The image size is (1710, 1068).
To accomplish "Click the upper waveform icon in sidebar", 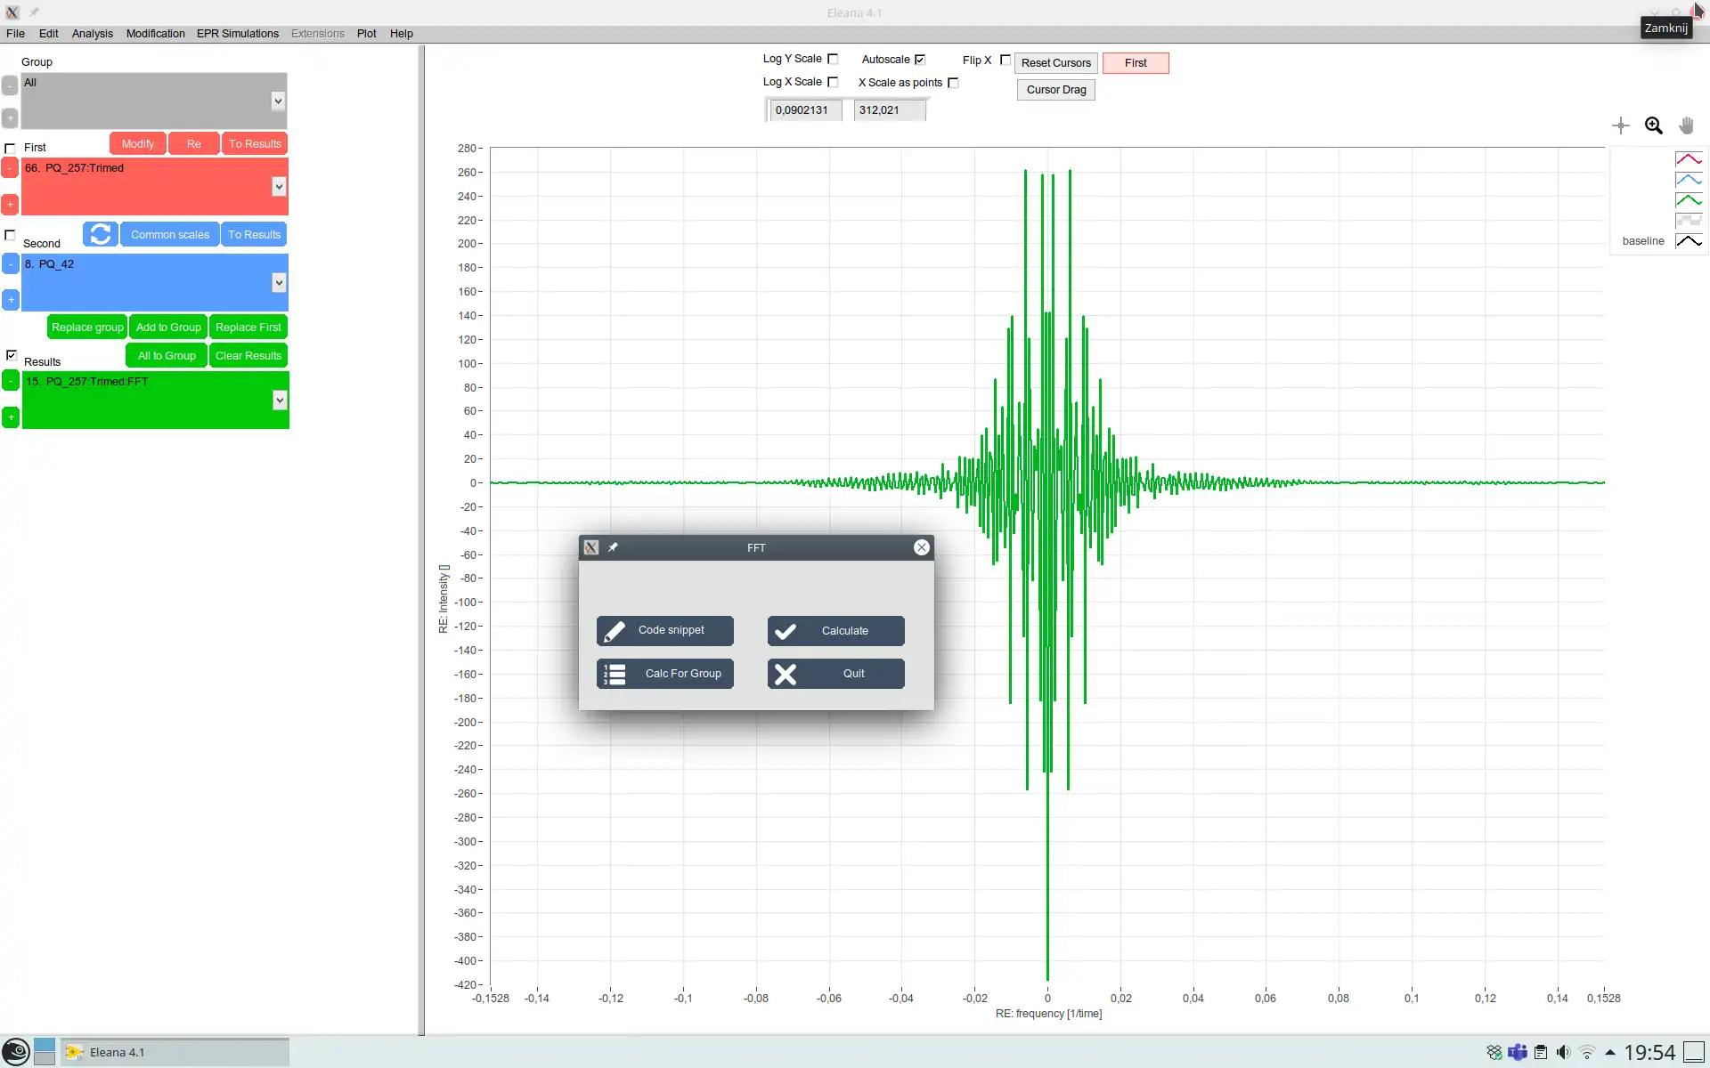I will (1690, 158).
